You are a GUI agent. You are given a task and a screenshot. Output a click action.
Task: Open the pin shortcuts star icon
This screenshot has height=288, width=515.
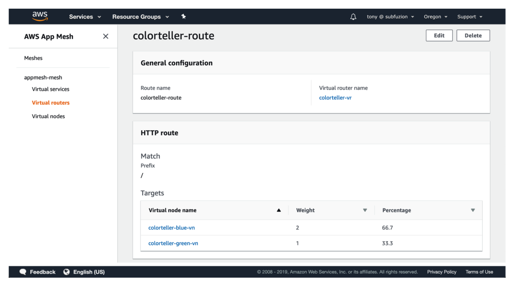click(183, 16)
